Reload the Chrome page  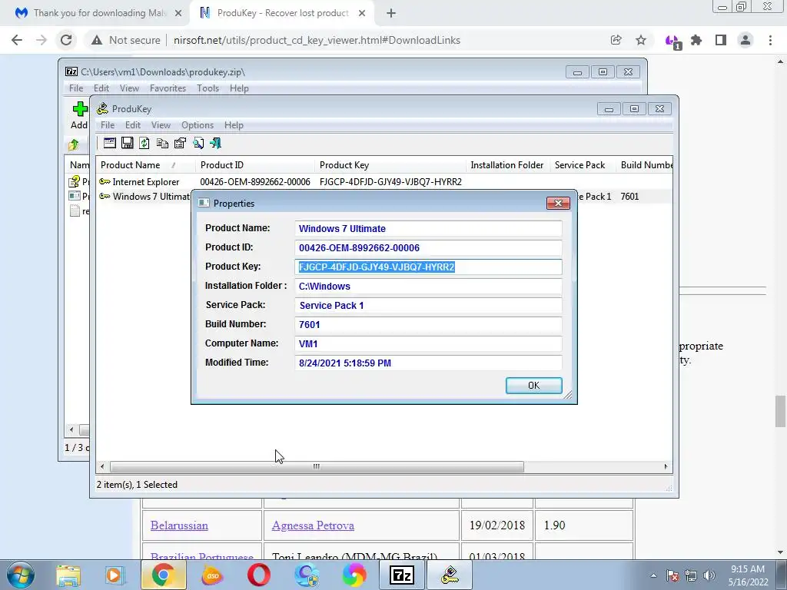66,40
